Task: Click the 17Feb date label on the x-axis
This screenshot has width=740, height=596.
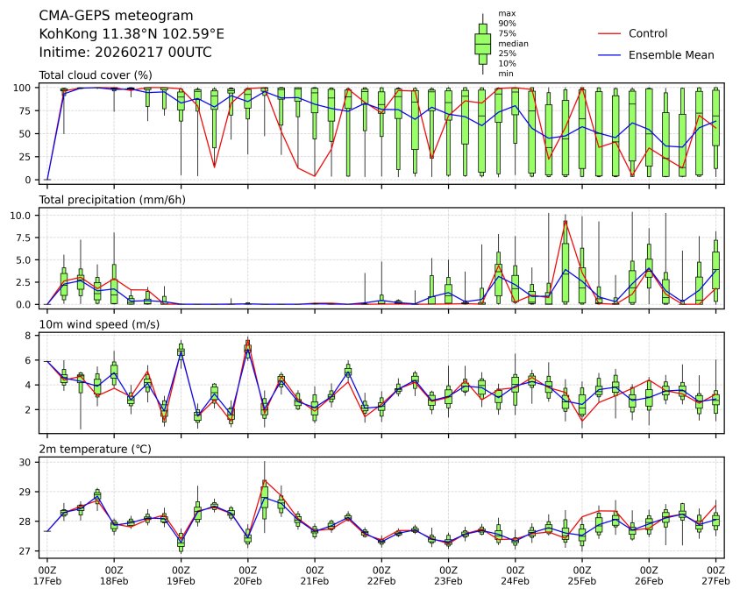Action: tap(46, 581)
